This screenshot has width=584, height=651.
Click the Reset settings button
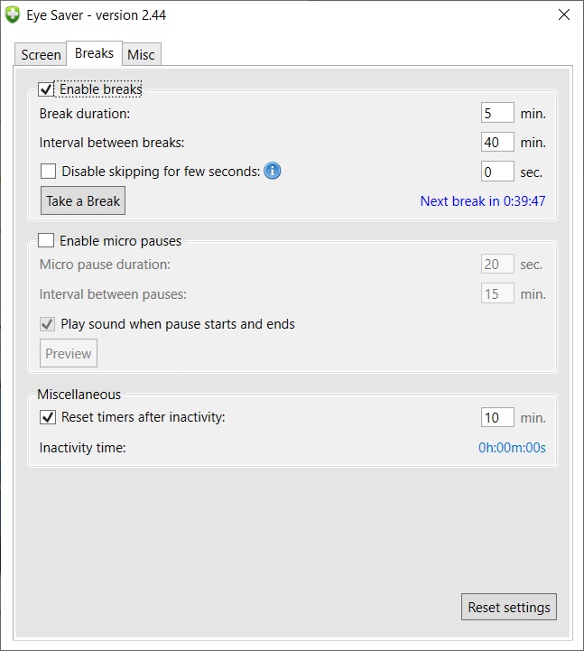[508, 608]
